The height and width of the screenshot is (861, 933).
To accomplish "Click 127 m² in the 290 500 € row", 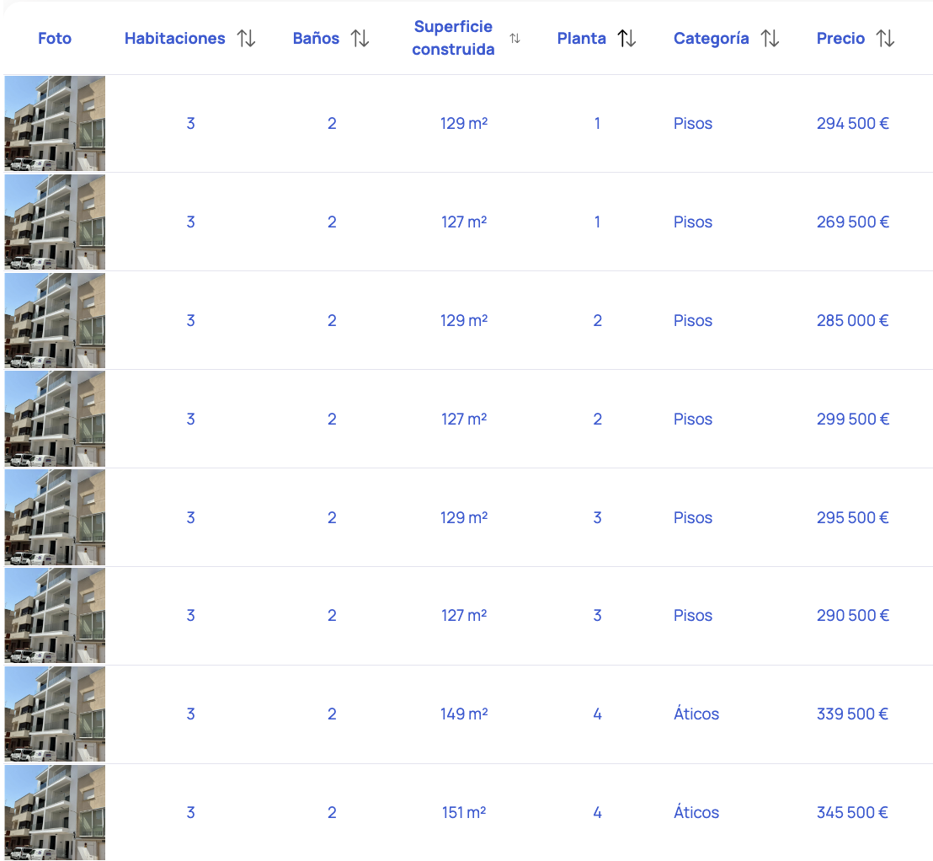I will click(x=464, y=616).
